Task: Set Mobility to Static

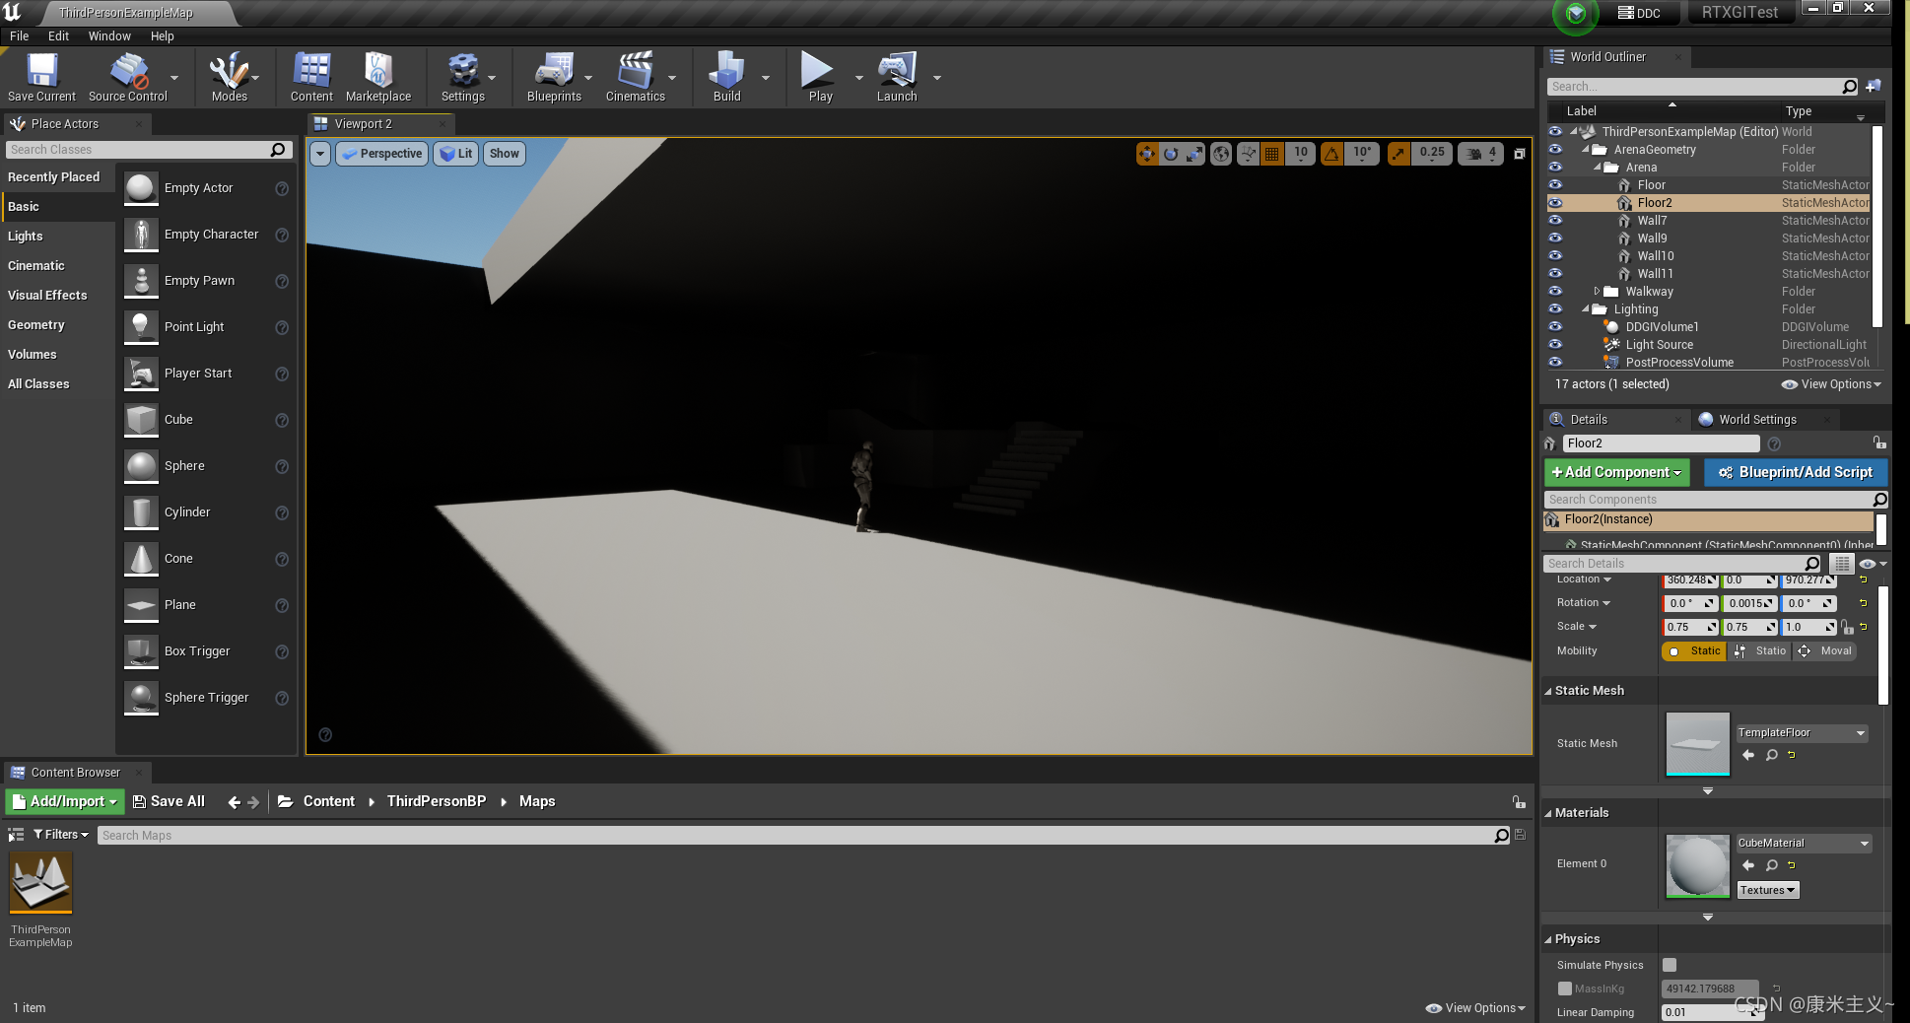Action: tap(1693, 651)
